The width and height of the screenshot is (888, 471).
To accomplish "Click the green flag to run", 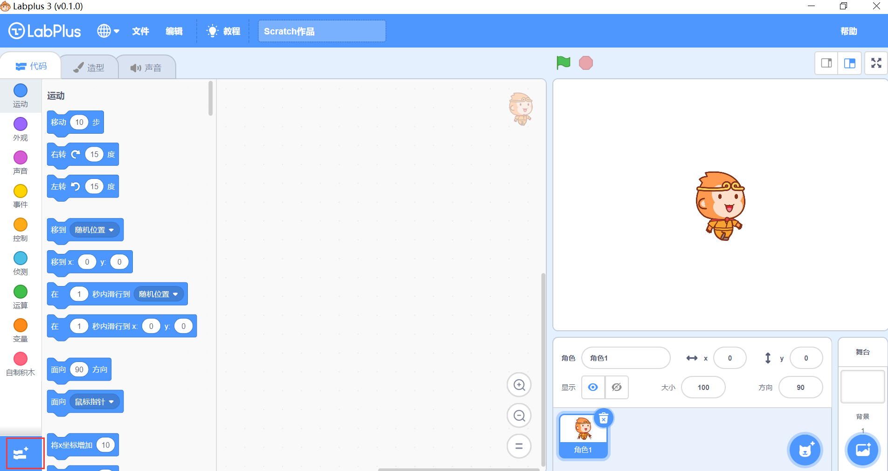I will tap(563, 62).
